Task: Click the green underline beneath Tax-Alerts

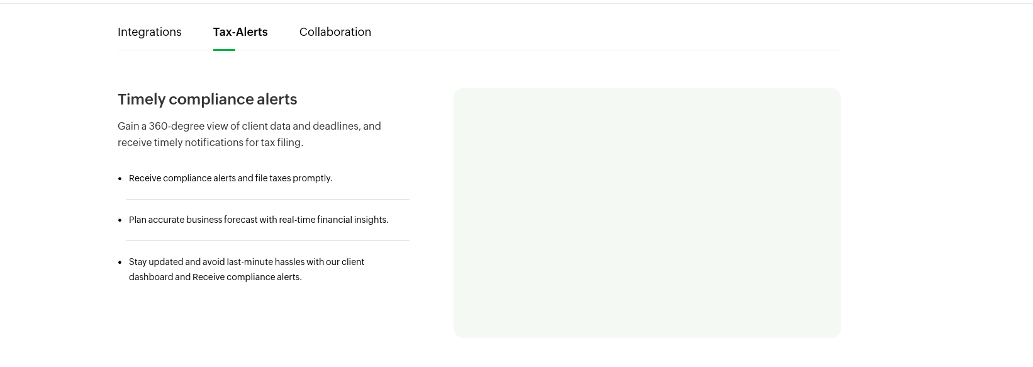Action: pyautogui.click(x=224, y=50)
